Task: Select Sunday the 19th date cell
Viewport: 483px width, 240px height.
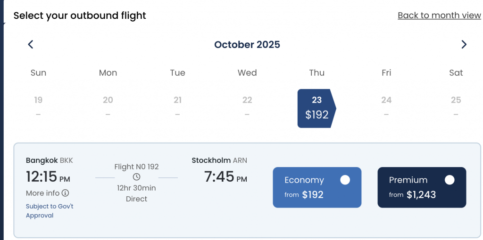Action: pos(38,107)
